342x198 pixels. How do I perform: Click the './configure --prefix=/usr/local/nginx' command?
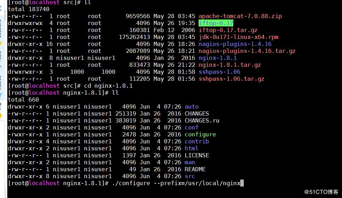(x=176, y=183)
